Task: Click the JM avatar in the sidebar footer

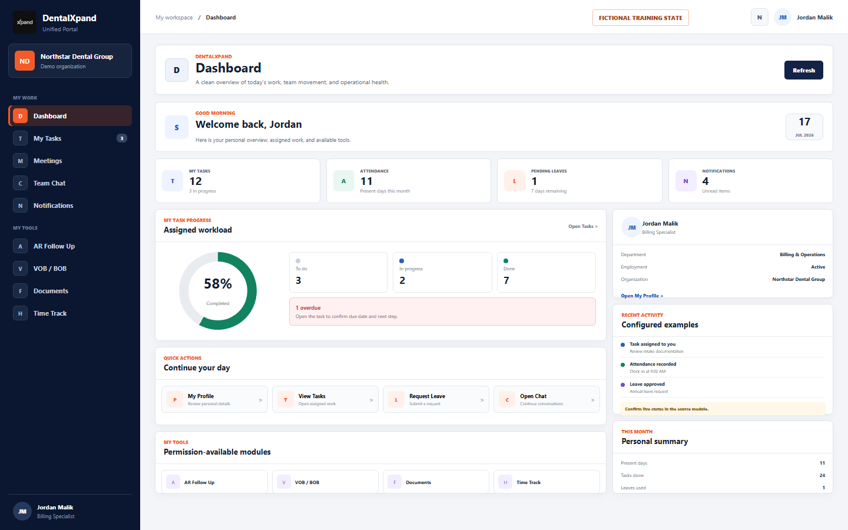Action: (22, 511)
